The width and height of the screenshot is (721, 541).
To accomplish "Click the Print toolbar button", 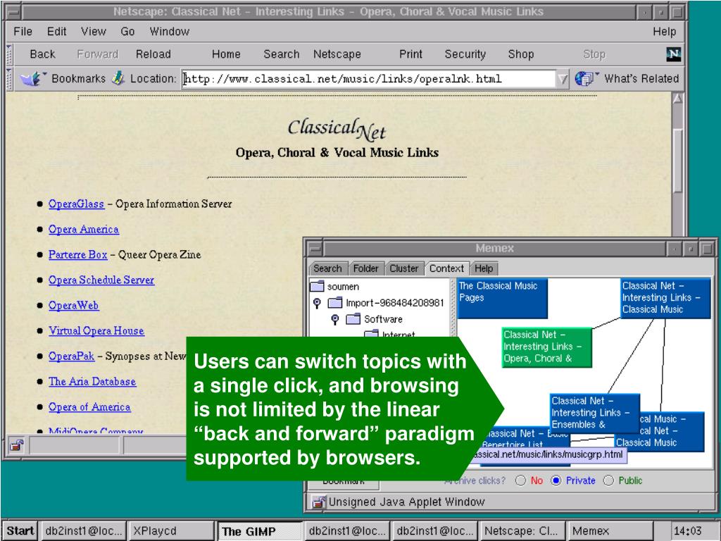I will tap(410, 54).
